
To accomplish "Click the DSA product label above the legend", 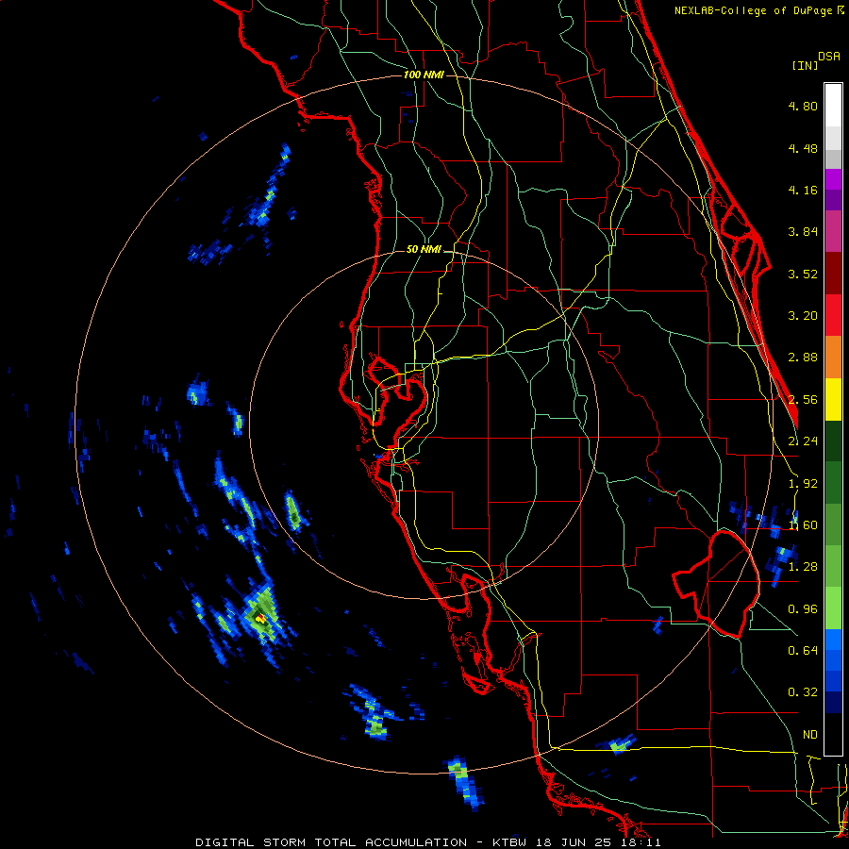I will [x=829, y=57].
